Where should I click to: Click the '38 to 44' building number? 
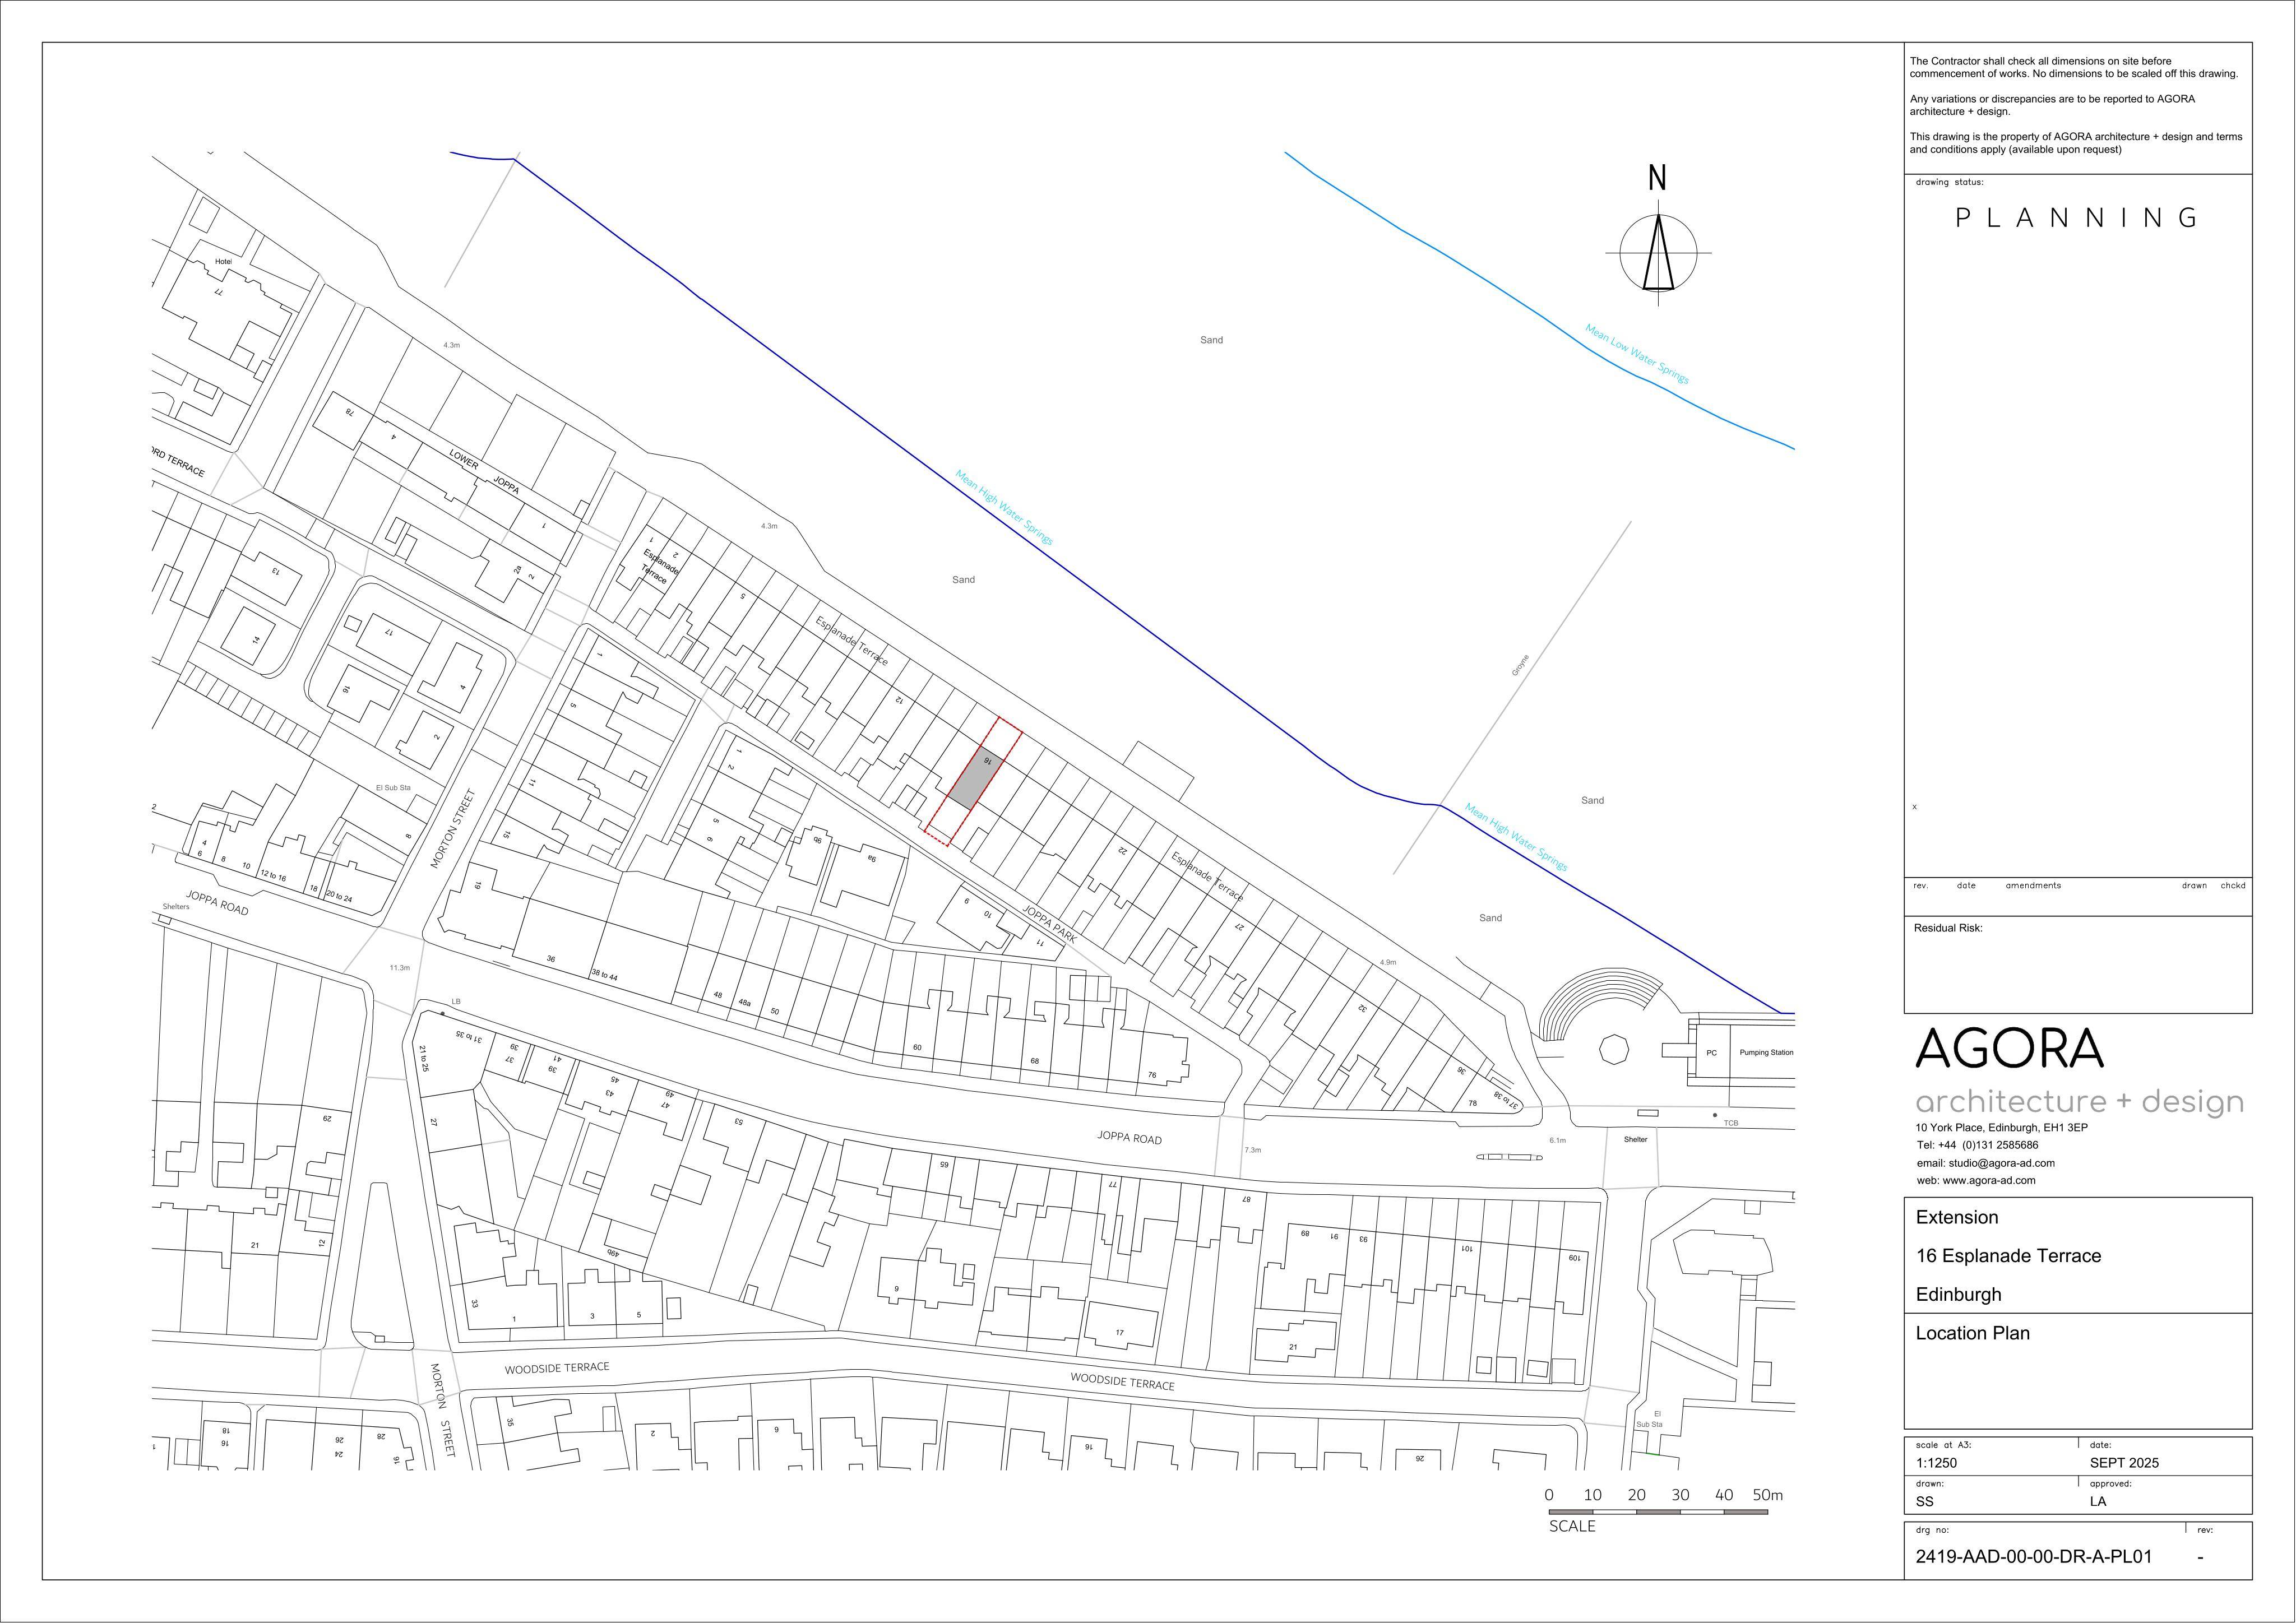click(604, 974)
